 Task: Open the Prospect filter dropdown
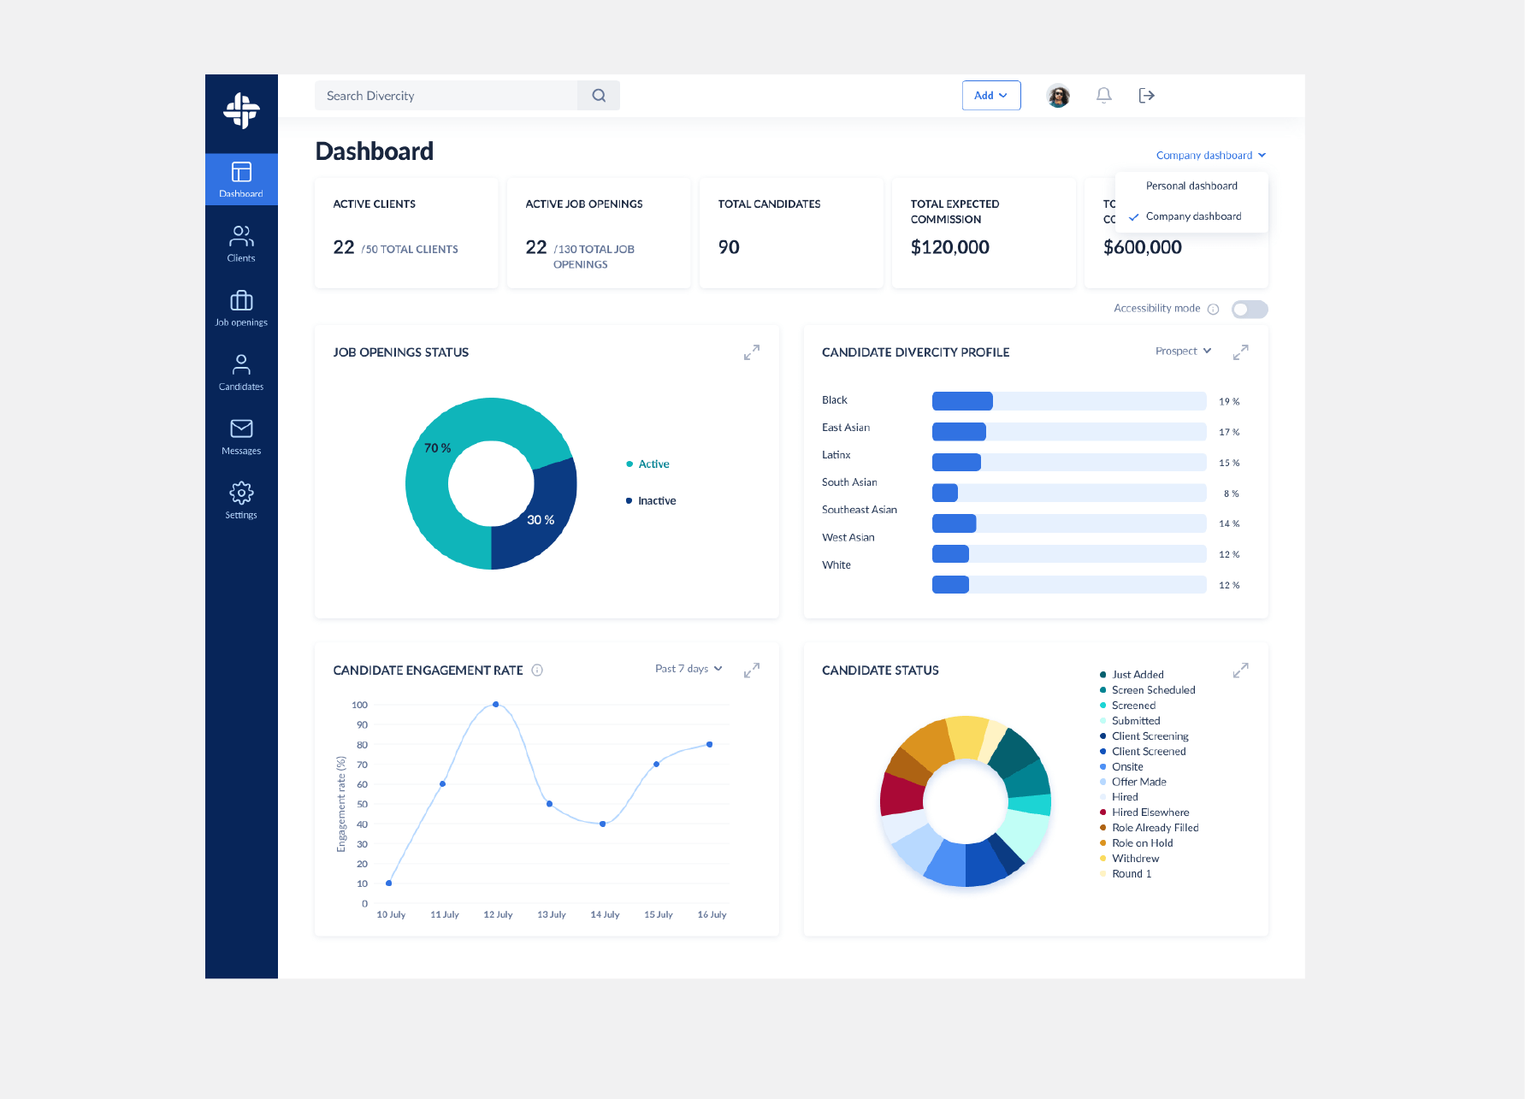click(1184, 352)
